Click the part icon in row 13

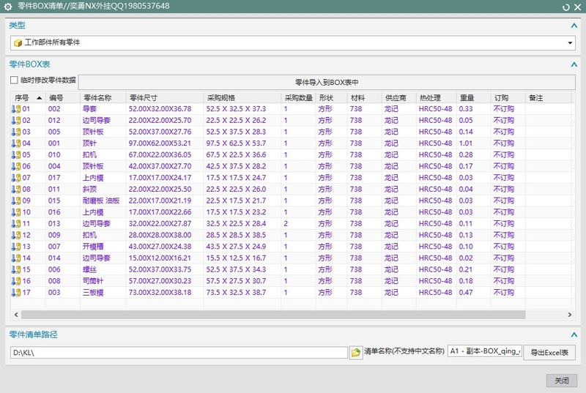(x=16, y=247)
